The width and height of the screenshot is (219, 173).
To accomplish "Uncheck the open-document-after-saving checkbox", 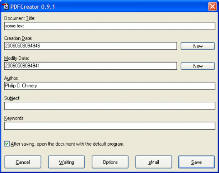I will coord(7,144).
